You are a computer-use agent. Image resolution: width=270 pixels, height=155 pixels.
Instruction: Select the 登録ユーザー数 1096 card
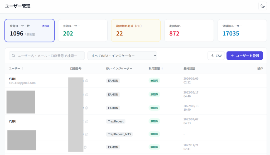pos(30,30)
